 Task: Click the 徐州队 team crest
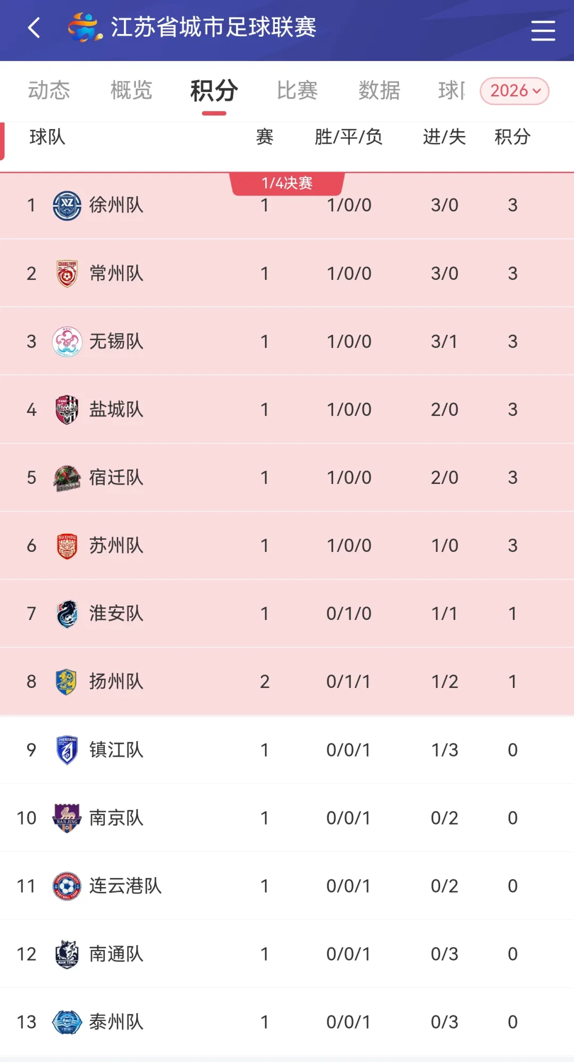67,206
